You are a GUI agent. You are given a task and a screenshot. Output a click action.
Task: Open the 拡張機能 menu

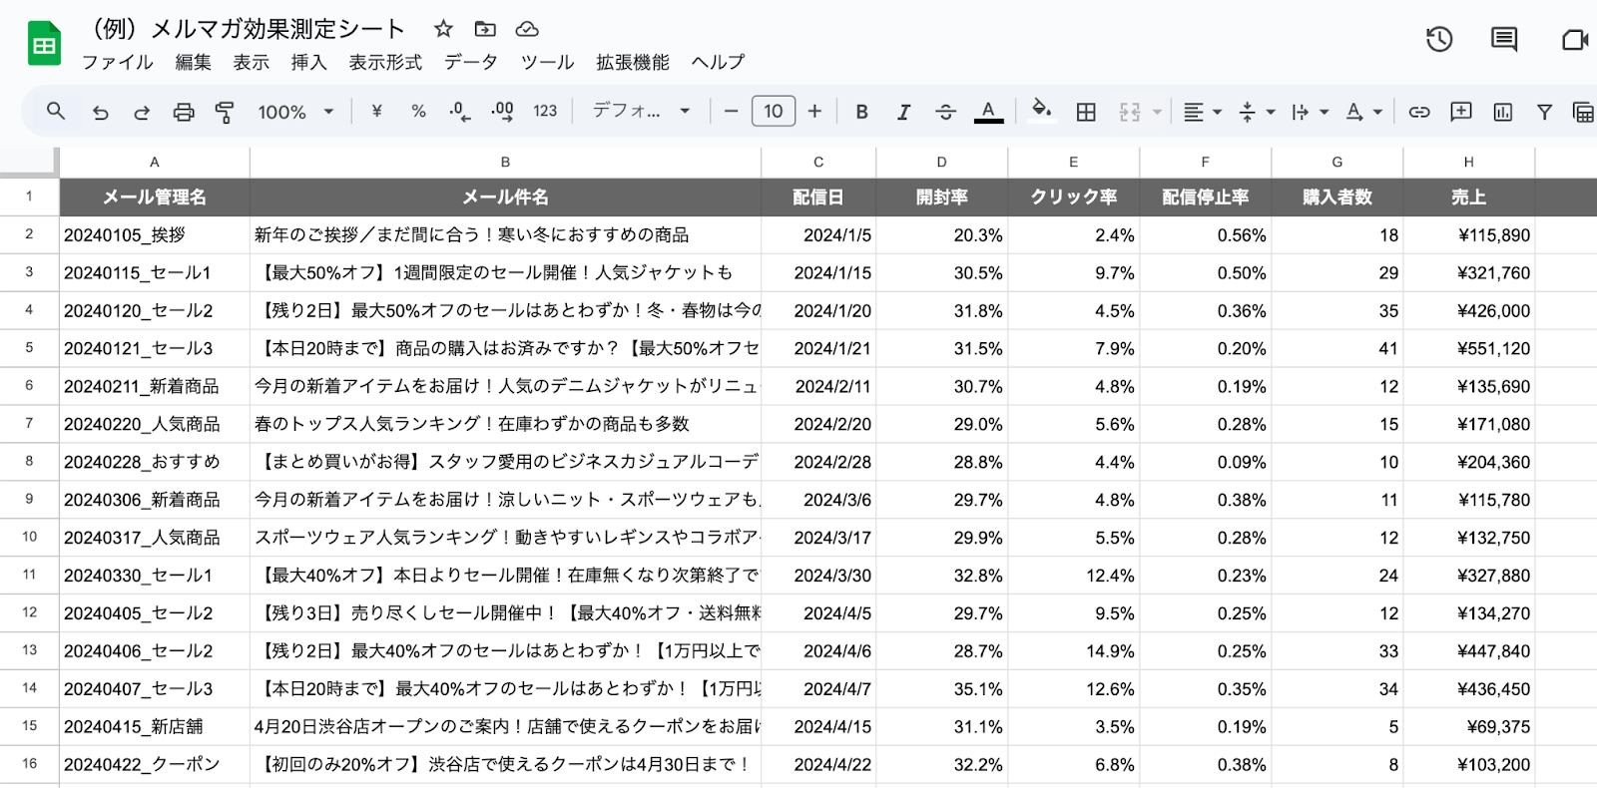632,62
